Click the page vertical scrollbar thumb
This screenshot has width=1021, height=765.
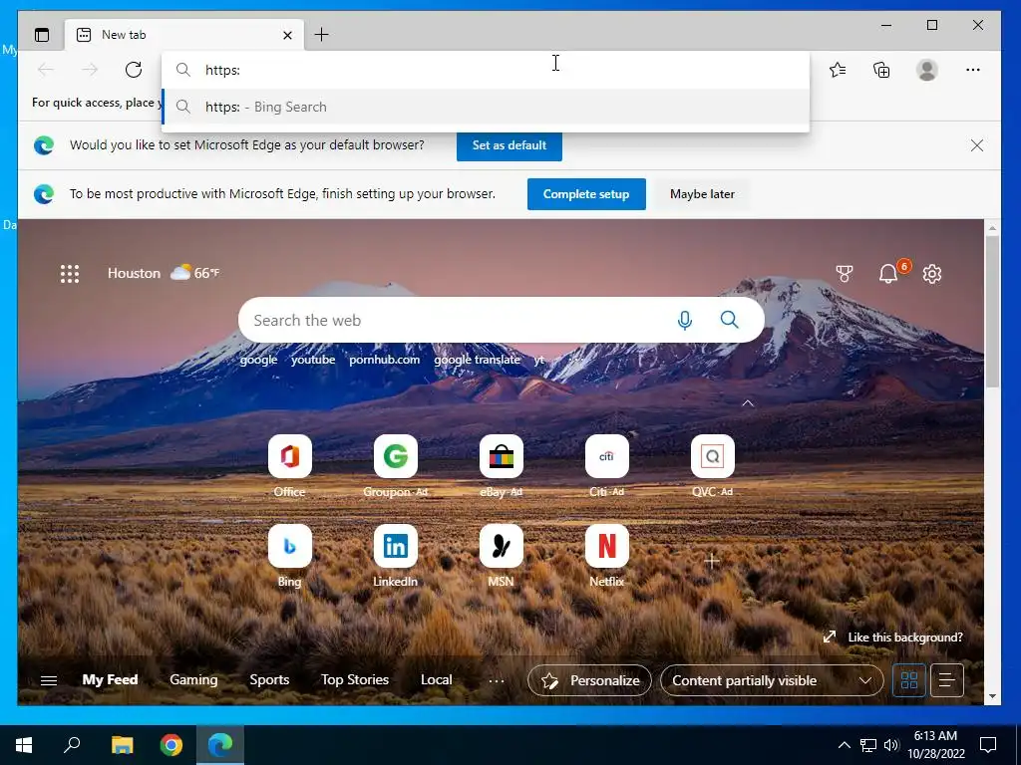tap(992, 311)
